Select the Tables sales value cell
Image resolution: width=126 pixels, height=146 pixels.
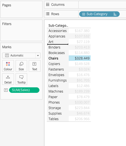80,119
